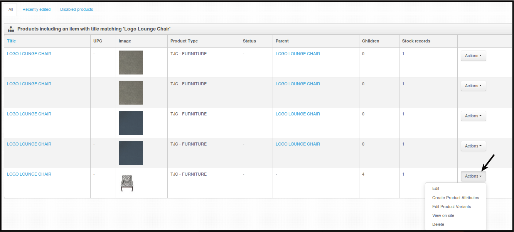Follow the Parent link in the third row
514x232 pixels.
pyautogui.click(x=298, y=114)
